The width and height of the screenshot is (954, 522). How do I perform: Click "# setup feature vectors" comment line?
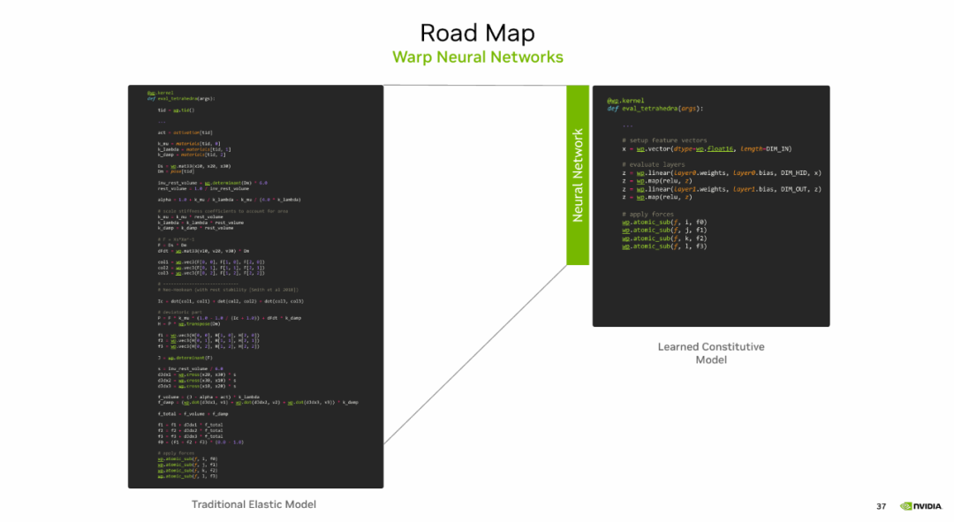click(664, 140)
